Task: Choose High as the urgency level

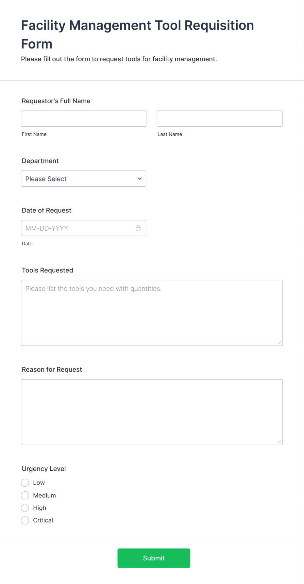Action: pyautogui.click(x=25, y=508)
